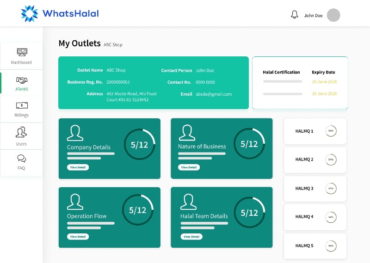This screenshot has width=370, height=263.
Task: Click the contact number 8000 0000
Action: click(x=205, y=82)
